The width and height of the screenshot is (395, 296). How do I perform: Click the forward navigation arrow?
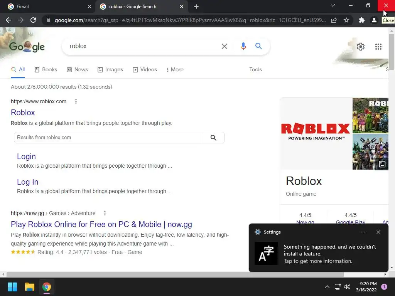point(21,20)
